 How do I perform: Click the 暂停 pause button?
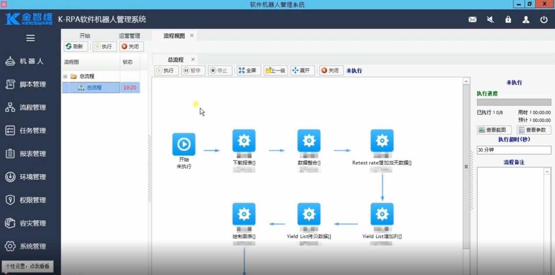tap(193, 71)
